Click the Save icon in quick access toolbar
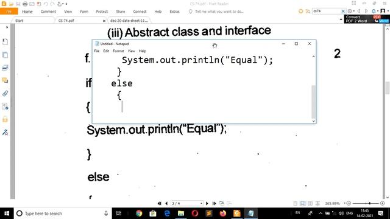This screenshot has height=219, width=390. [x=18, y=4]
